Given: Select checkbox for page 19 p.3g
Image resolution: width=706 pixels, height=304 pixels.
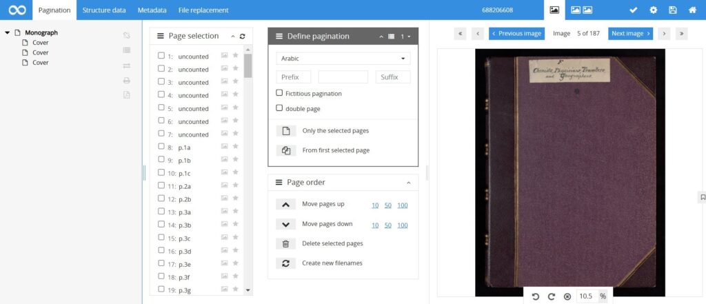Looking at the screenshot, I should (161, 289).
